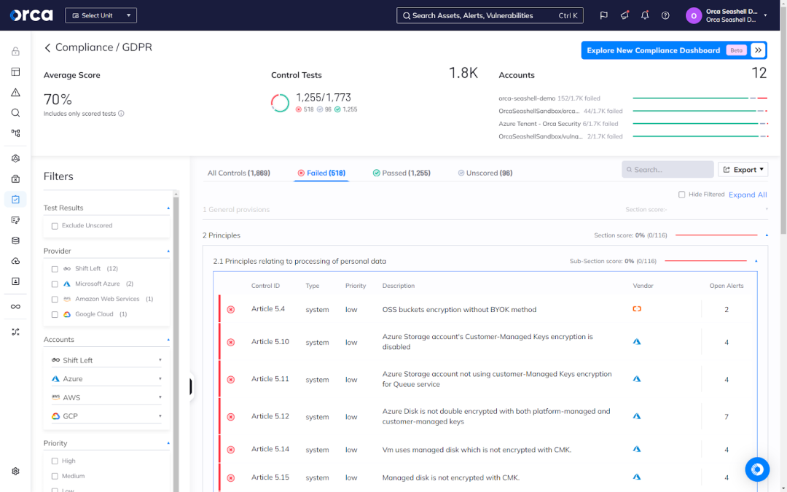Collapse the Provider filter section
The height and width of the screenshot is (492, 787).
pos(168,251)
